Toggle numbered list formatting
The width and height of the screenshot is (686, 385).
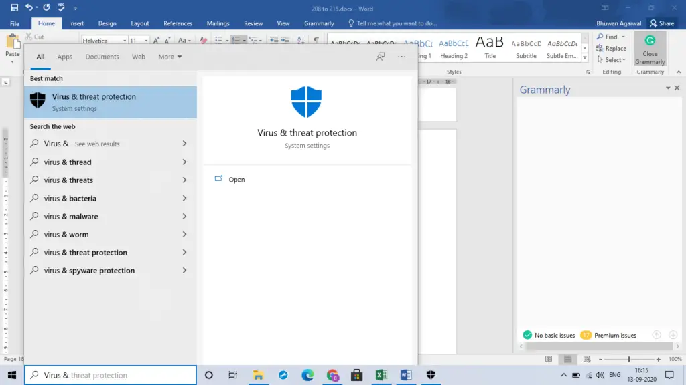pyautogui.click(x=235, y=41)
